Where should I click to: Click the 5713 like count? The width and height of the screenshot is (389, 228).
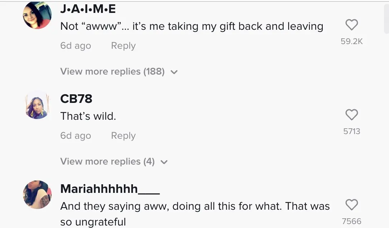click(x=351, y=131)
